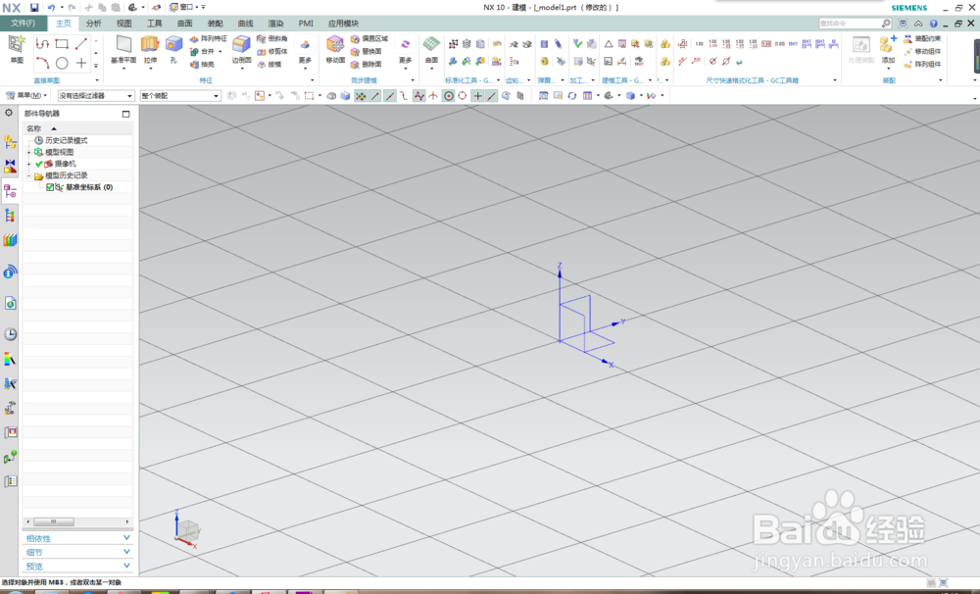Expand the 预览 panel
Screen dimensions: 980x594
(77, 566)
